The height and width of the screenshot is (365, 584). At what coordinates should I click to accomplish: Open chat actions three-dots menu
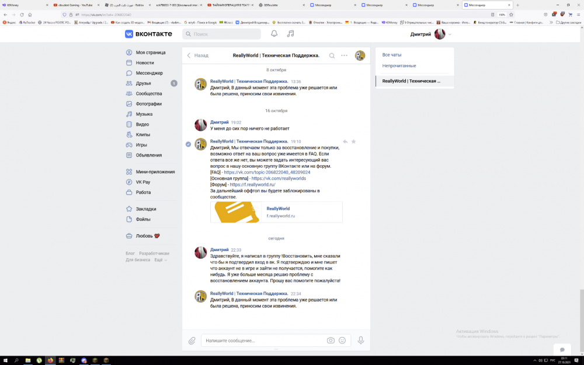[x=344, y=55]
